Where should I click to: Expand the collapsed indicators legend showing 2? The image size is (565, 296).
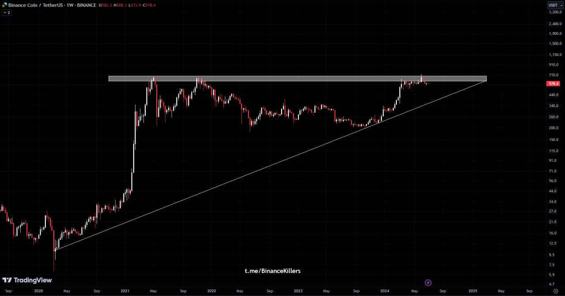tap(6, 13)
